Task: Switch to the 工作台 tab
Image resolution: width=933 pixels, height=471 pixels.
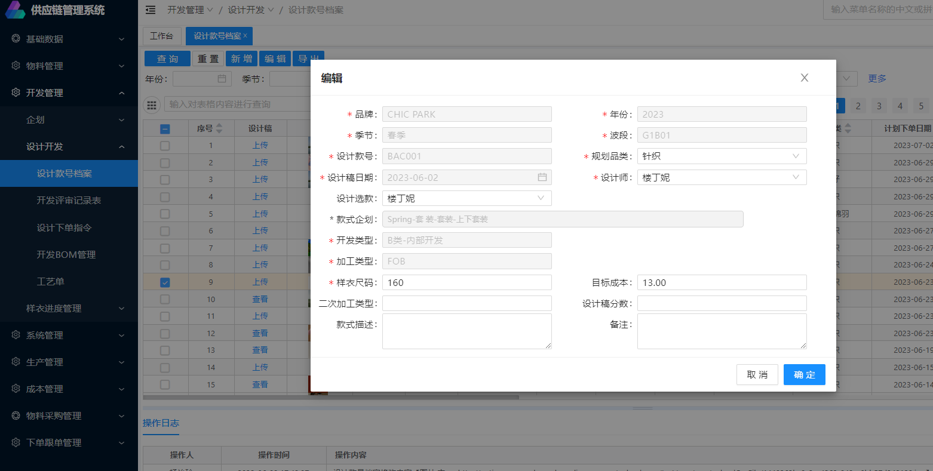Action: (161, 36)
